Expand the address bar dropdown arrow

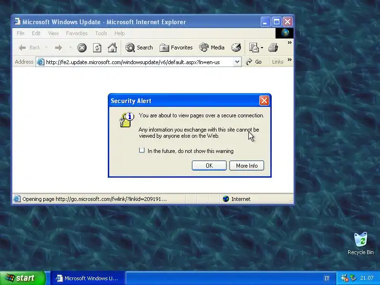point(237,62)
